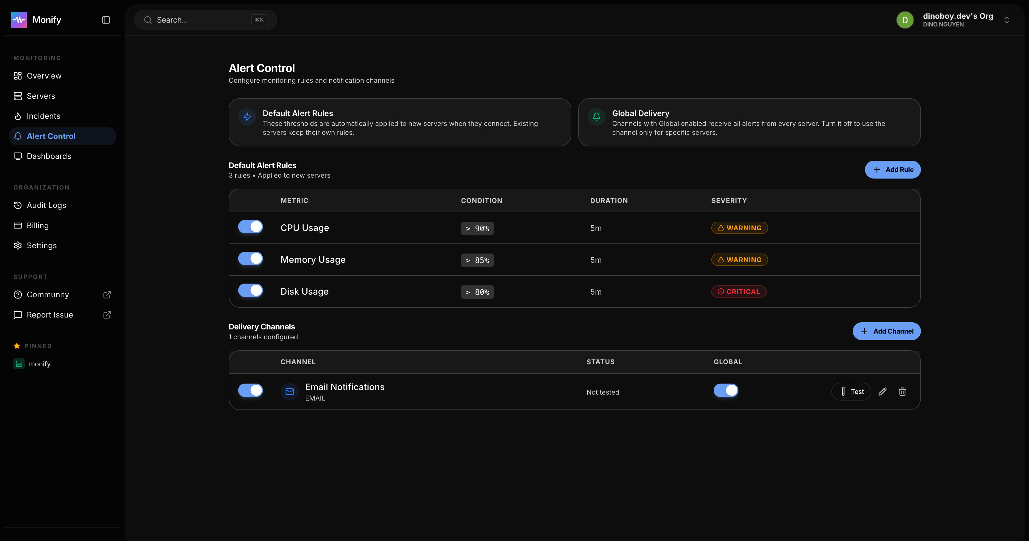Open the Incidents page
The image size is (1029, 541).
[x=43, y=116]
